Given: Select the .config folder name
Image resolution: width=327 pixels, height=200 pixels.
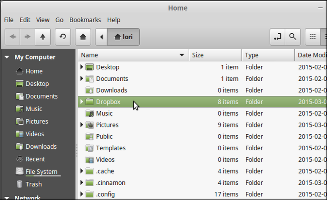Looking at the screenshot, I should coord(105,194).
